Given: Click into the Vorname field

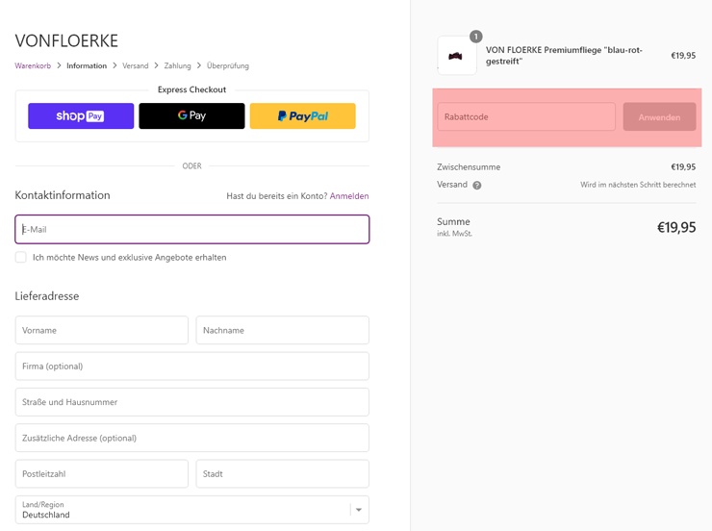Looking at the screenshot, I should click(102, 330).
